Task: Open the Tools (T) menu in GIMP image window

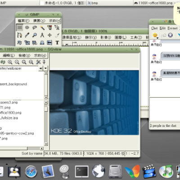Action: click(x=136, y=37)
